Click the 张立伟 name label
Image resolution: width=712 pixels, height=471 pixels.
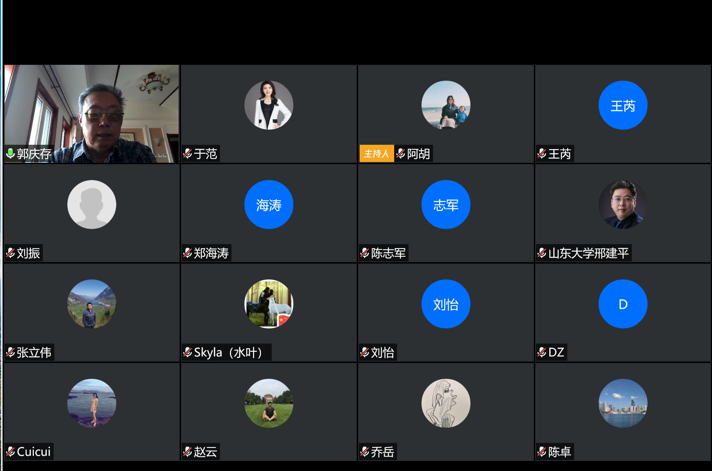tap(34, 353)
